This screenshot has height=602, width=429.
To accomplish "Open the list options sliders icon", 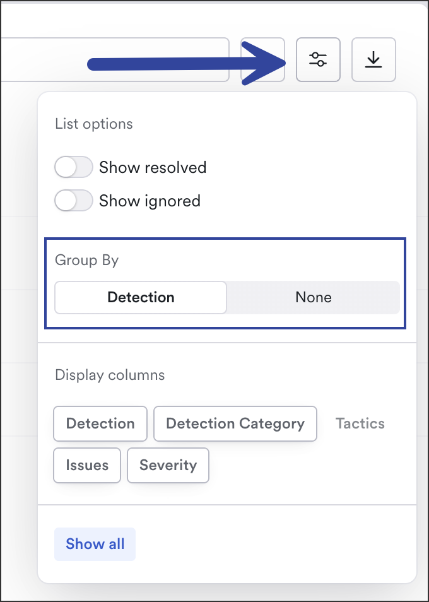I will click(x=318, y=59).
